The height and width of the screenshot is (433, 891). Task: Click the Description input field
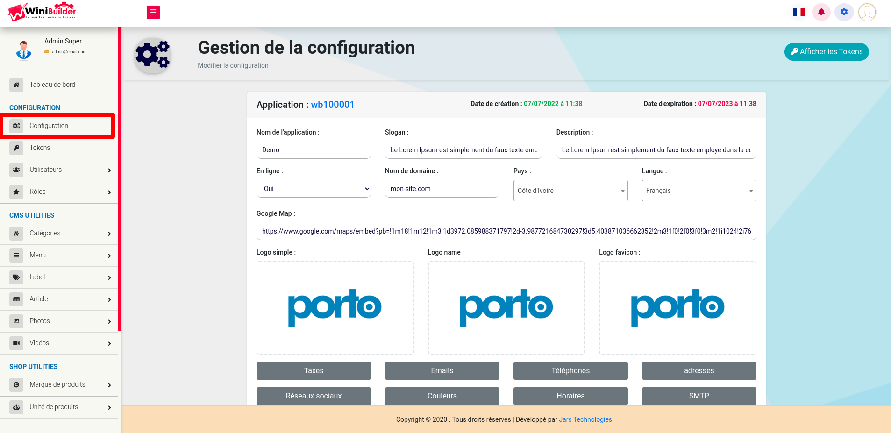[x=656, y=150]
